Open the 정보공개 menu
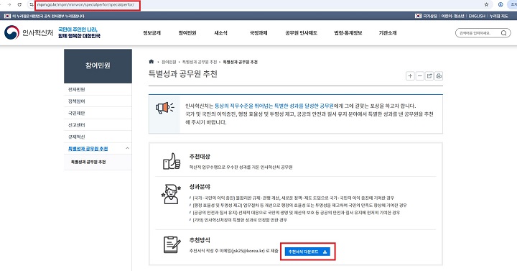Image resolution: width=517 pixels, height=271 pixels. pos(152,33)
